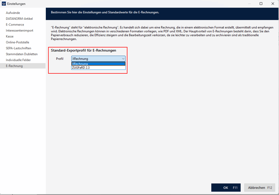Open Individuelle Felder settings

pos(18,60)
